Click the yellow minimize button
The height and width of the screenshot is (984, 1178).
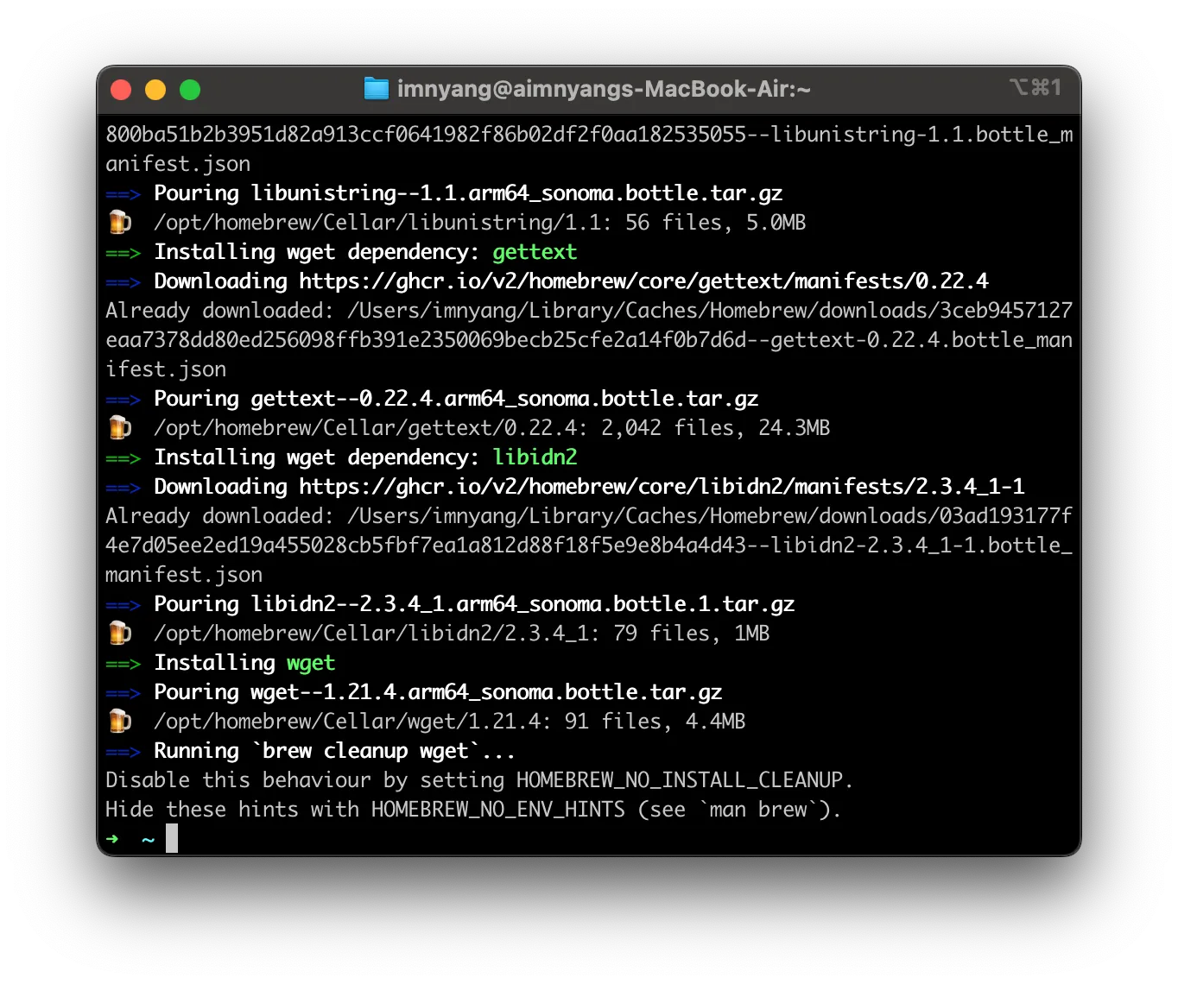pos(155,90)
